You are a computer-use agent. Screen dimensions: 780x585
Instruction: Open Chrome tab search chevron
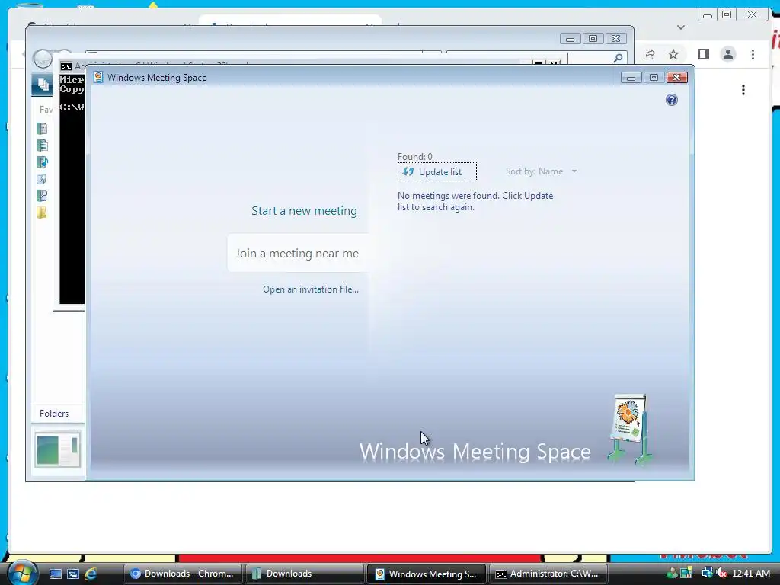point(681,27)
